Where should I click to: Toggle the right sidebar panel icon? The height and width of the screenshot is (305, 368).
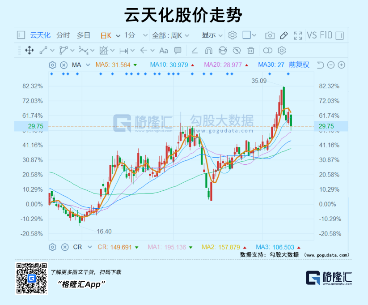tap(340, 35)
